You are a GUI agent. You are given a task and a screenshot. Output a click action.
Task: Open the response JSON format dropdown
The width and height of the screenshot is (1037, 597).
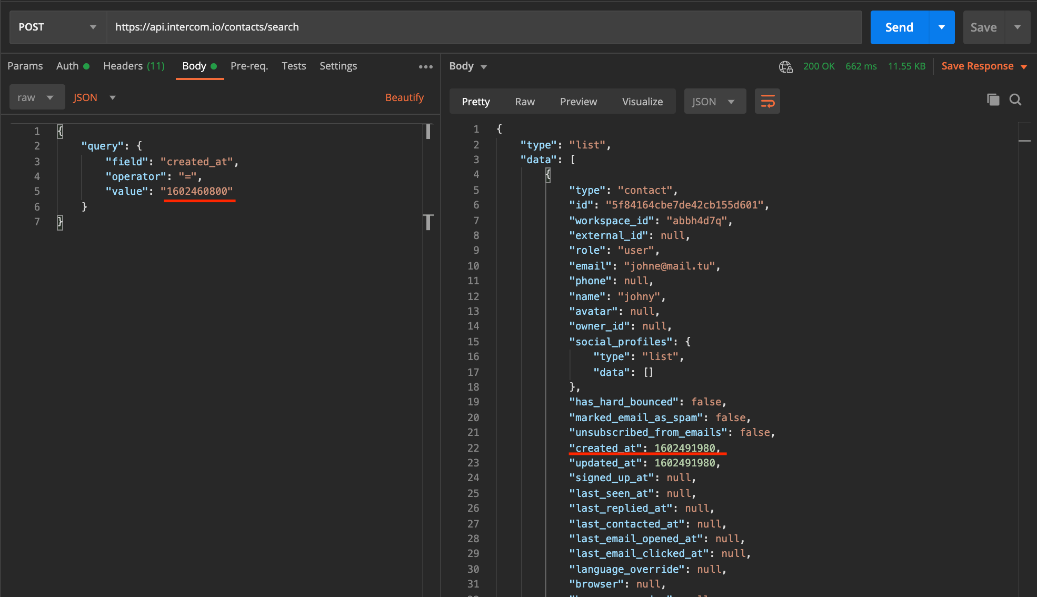[715, 102]
